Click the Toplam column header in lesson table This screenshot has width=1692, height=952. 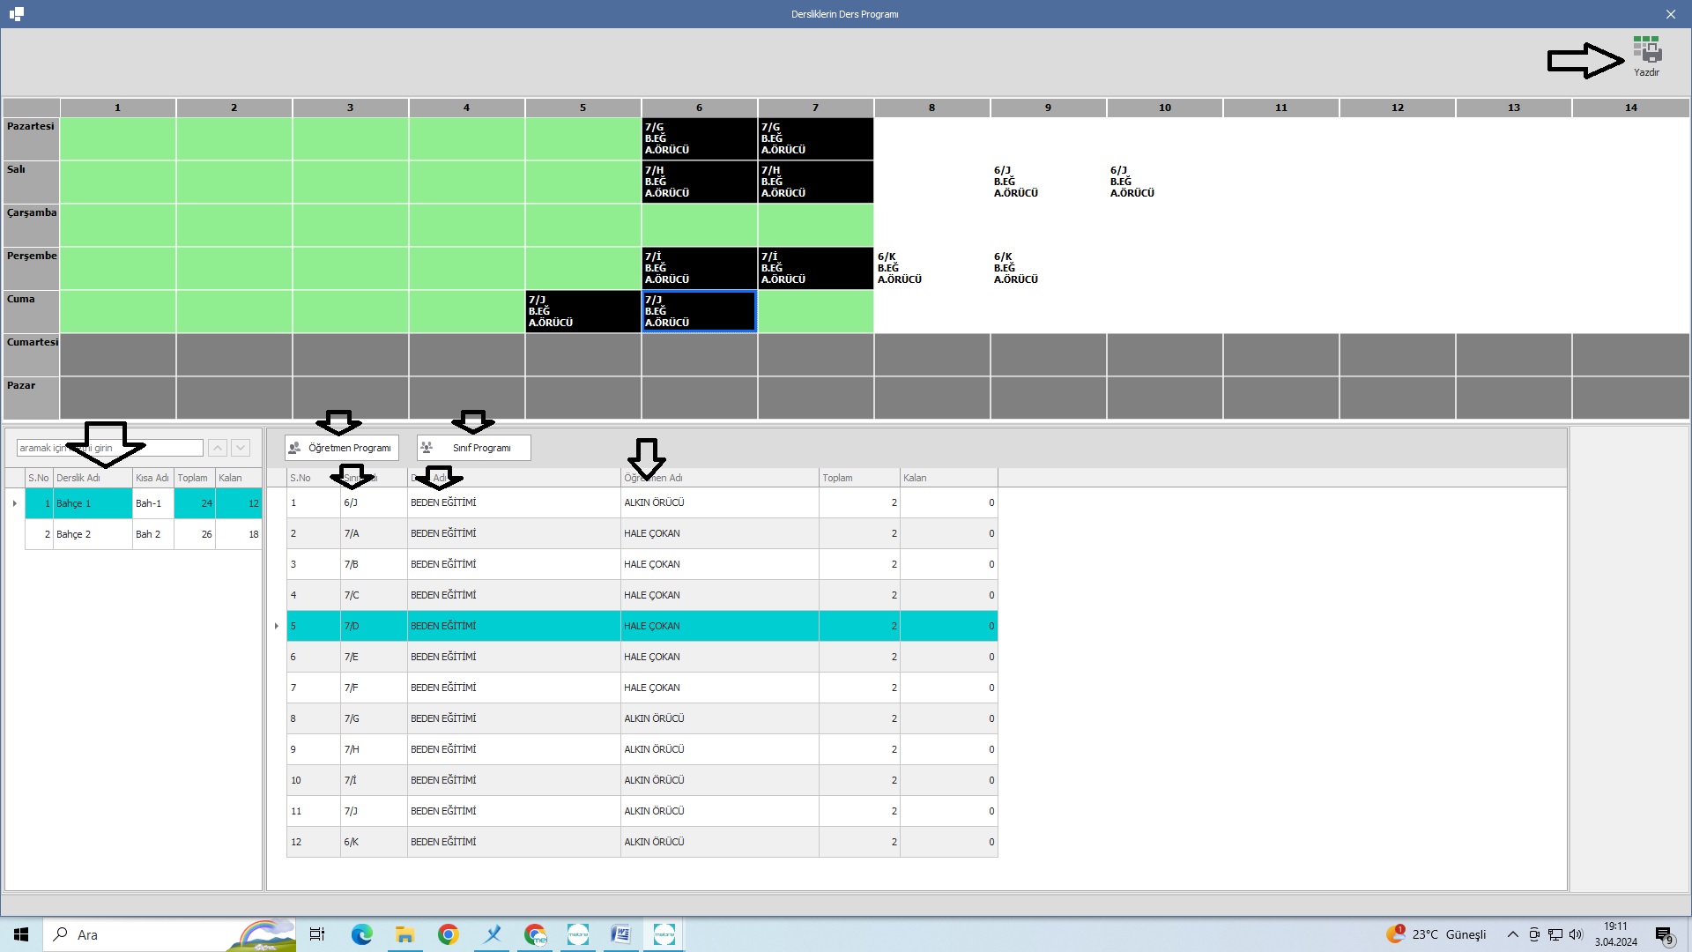point(859,478)
